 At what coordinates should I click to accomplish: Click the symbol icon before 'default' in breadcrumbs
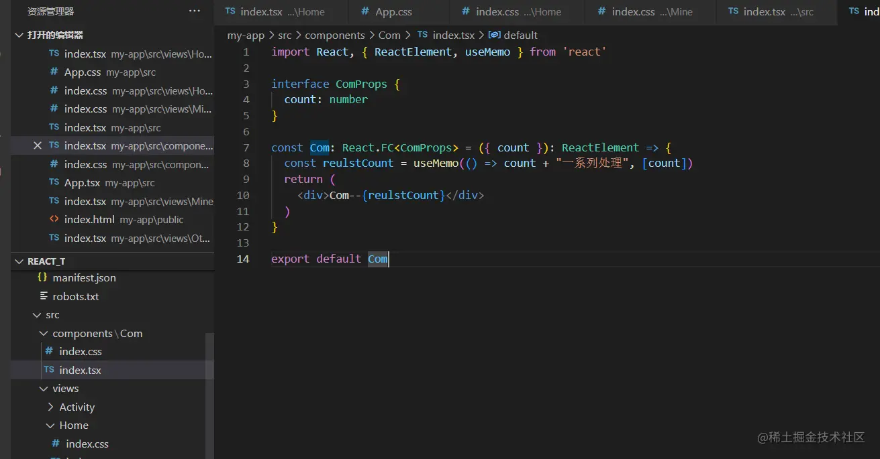point(494,35)
